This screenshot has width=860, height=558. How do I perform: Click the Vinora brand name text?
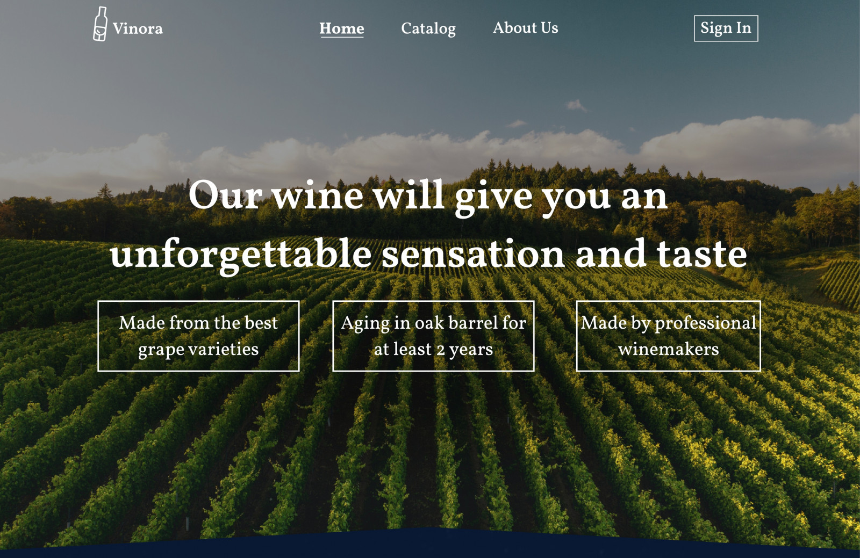(138, 28)
